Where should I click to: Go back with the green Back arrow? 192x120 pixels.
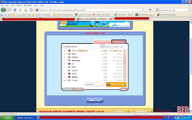point(3,10)
